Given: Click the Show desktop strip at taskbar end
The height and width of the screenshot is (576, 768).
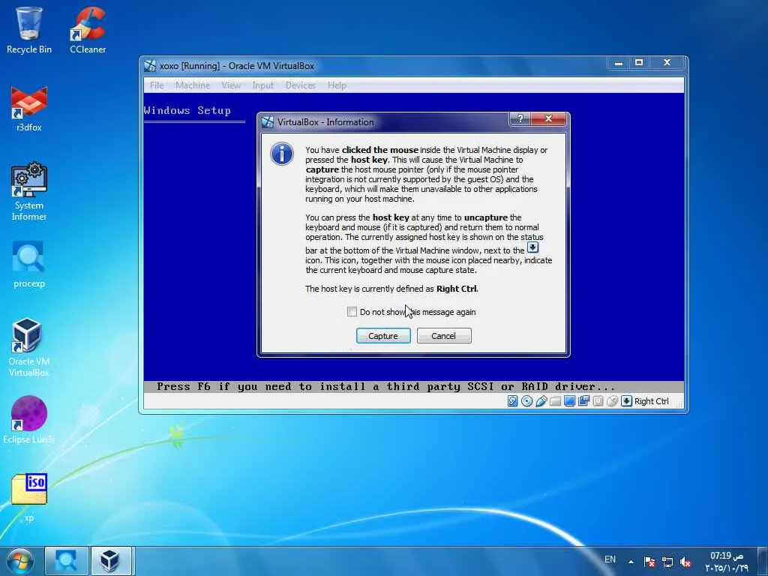Looking at the screenshot, I should 763,561.
